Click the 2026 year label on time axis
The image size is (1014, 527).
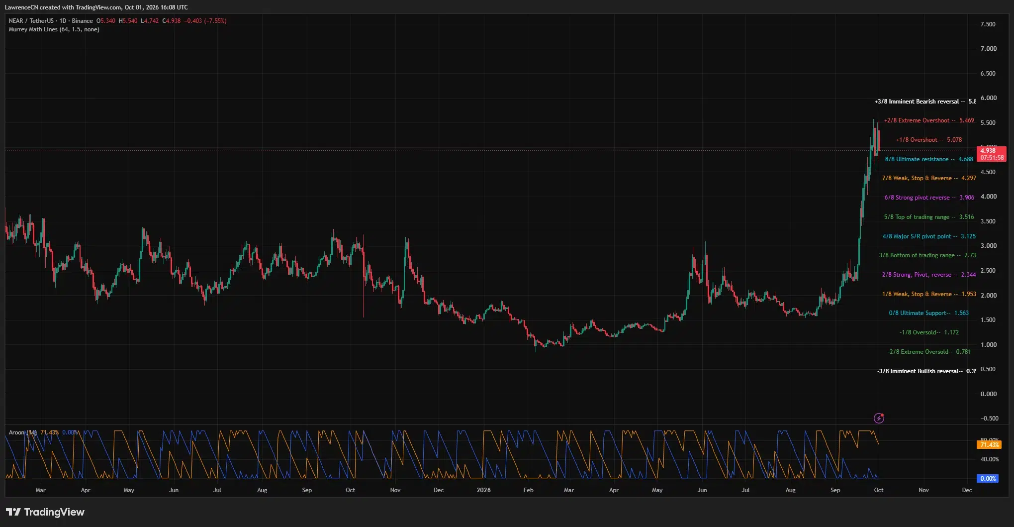point(483,490)
